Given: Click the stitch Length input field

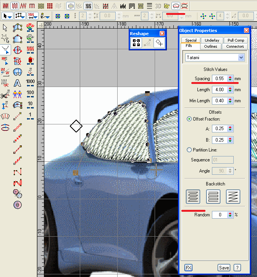Looking at the screenshot, I should 219,90.
